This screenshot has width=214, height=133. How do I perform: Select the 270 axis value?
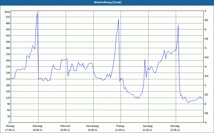pos(8,67)
